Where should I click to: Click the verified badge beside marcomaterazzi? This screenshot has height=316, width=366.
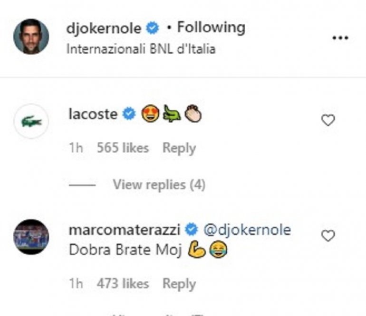(x=191, y=230)
